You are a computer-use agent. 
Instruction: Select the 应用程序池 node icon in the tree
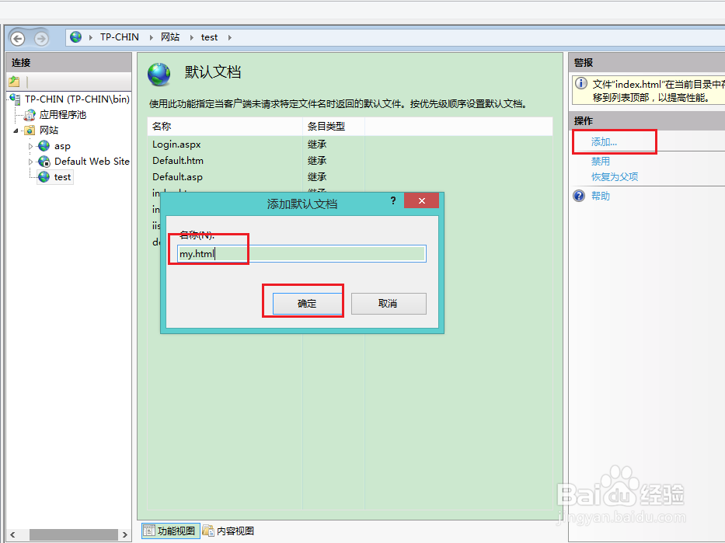click(31, 113)
